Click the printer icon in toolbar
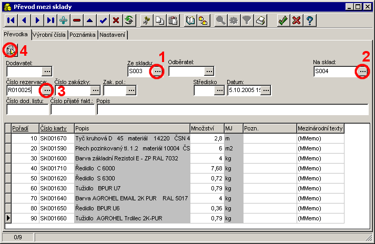This screenshot has height=244, width=375. tap(260, 21)
